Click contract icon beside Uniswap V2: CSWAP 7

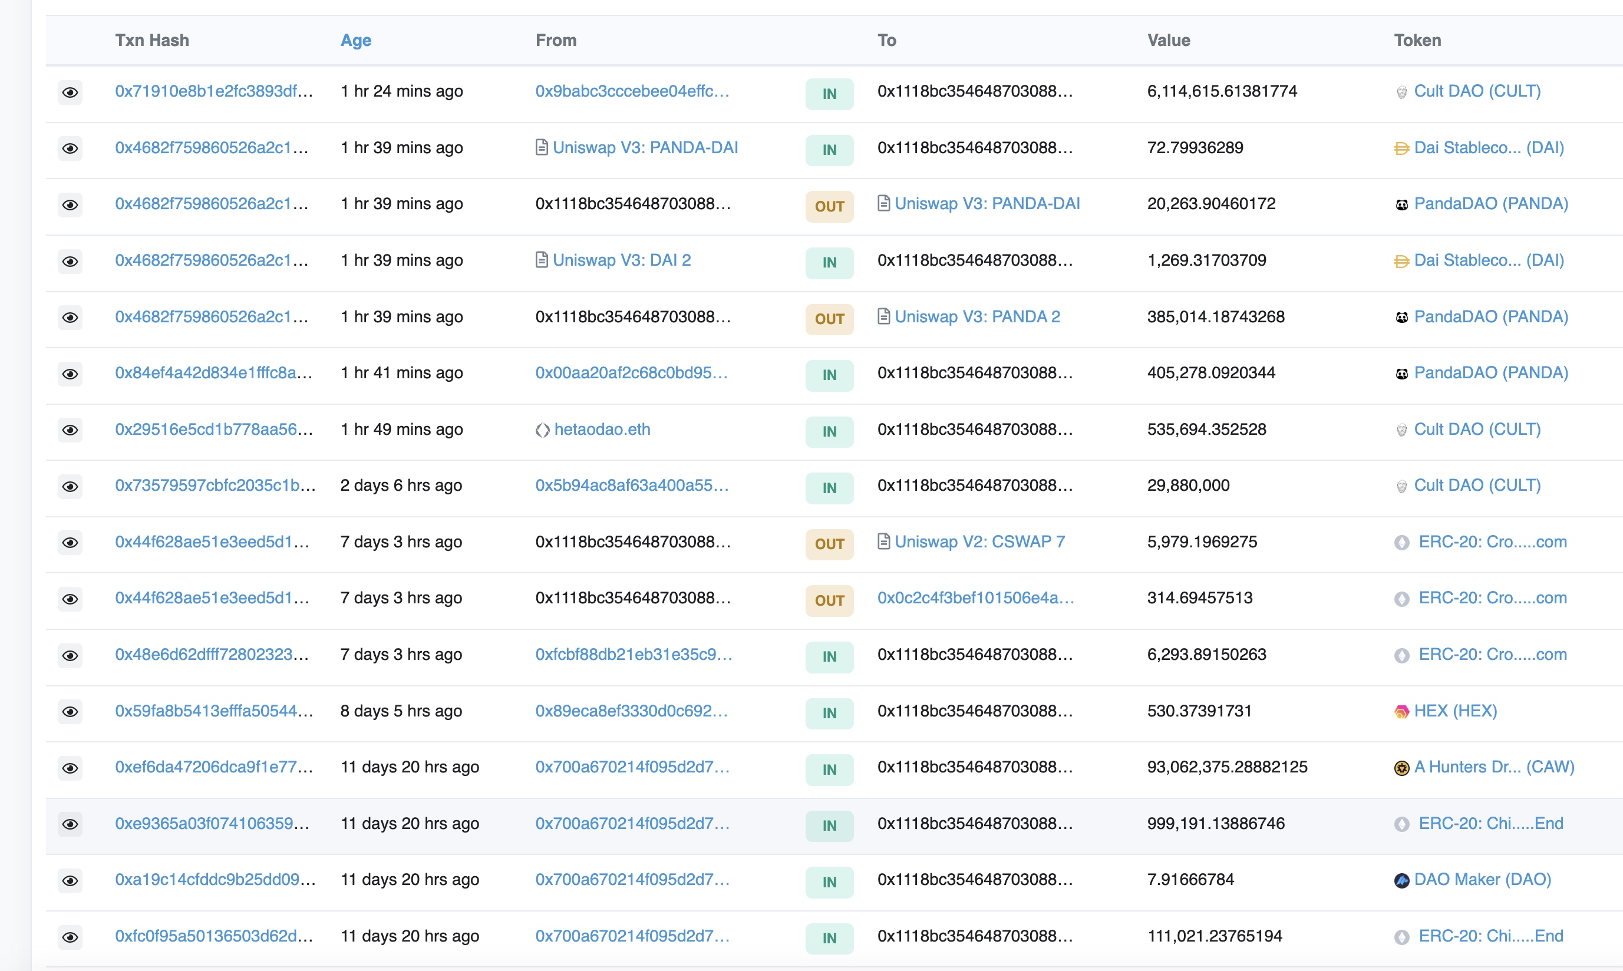(883, 542)
